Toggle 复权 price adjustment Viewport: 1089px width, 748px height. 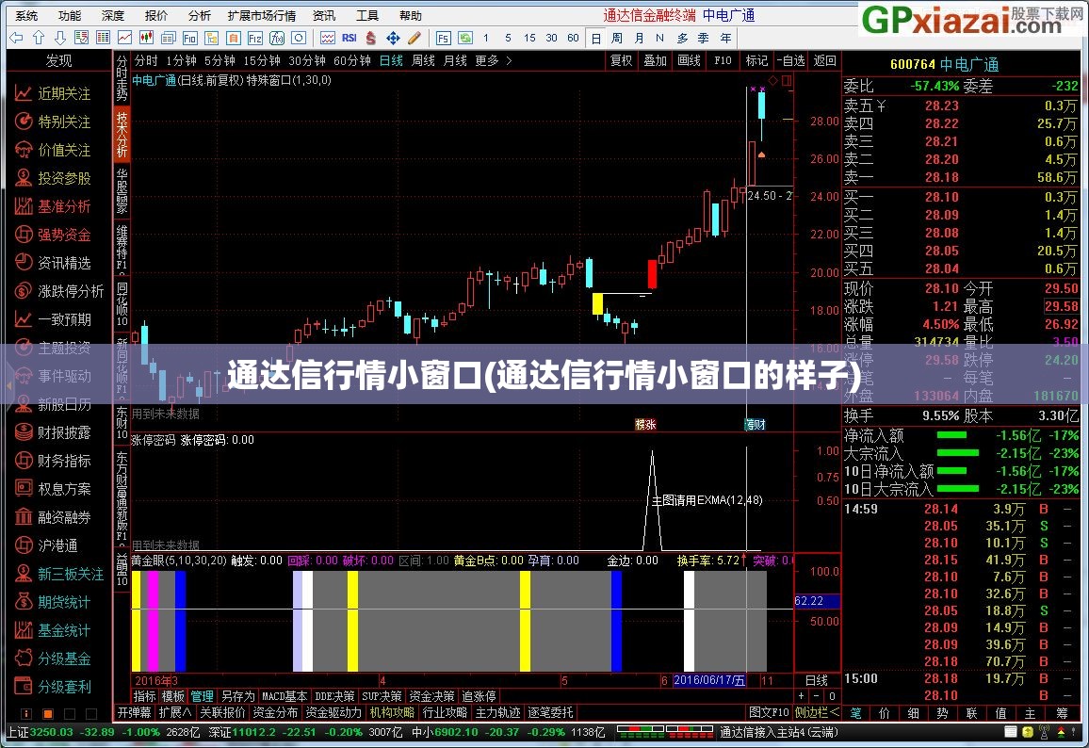pos(622,60)
